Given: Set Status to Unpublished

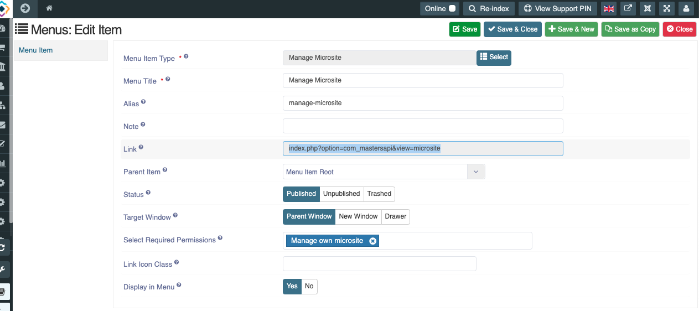Looking at the screenshot, I should [341, 194].
